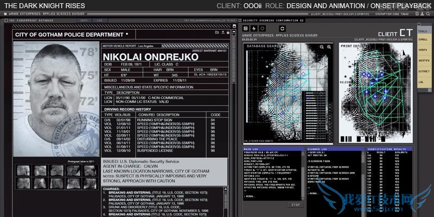Click the MAIN LOG header bar

(x=273, y=149)
